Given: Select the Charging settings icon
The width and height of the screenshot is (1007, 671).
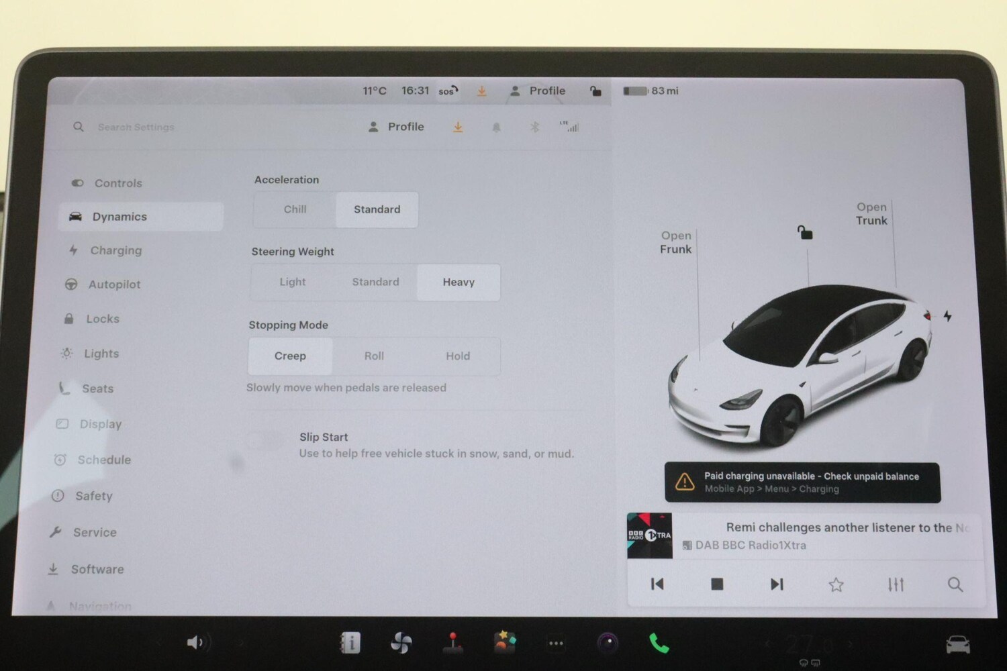Looking at the screenshot, I should (74, 250).
